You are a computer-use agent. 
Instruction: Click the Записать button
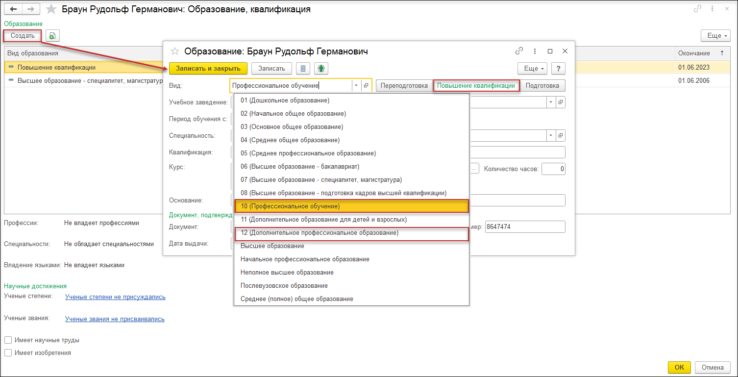tap(272, 69)
